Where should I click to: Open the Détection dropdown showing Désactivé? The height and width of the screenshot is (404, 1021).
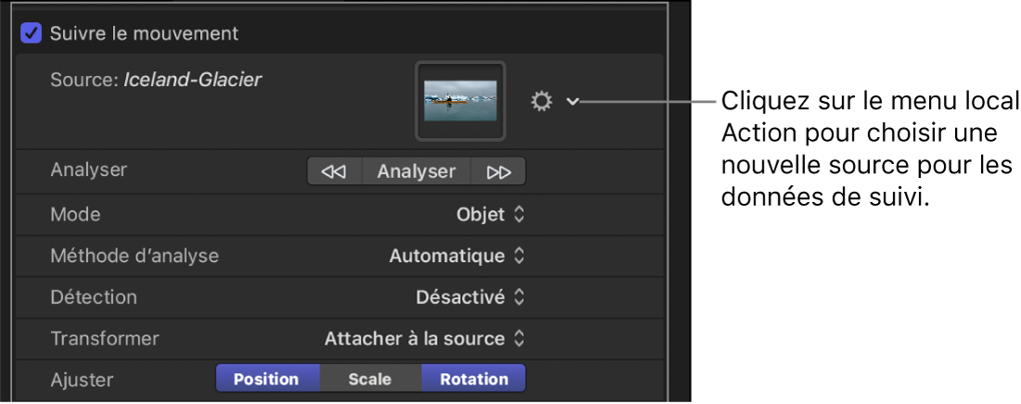point(470,297)
